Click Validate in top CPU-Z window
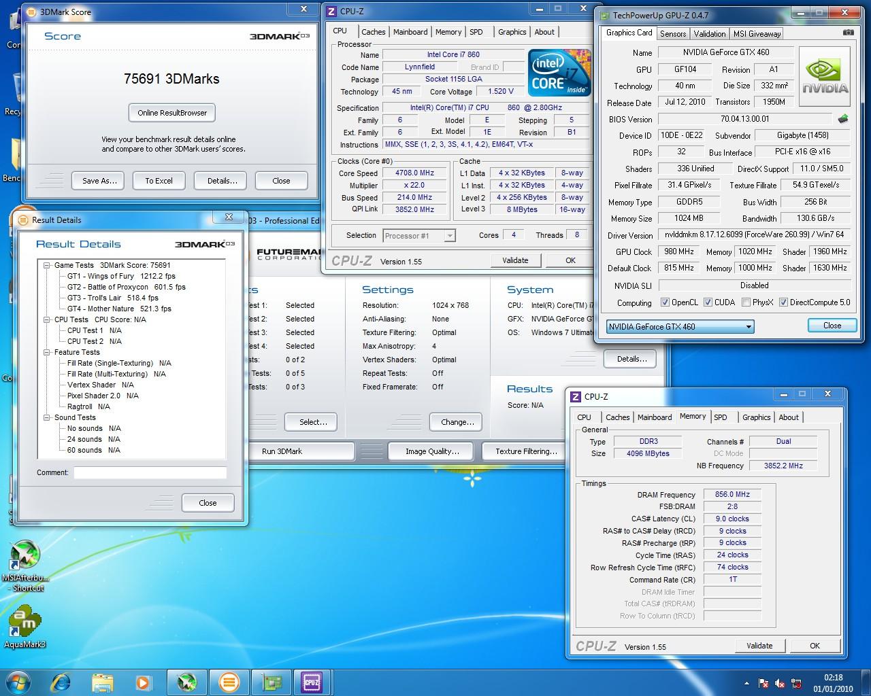The image size is (871, 696). [x=515, y=260]
